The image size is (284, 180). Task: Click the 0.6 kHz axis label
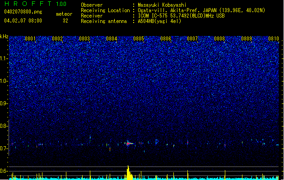(4, 171)
